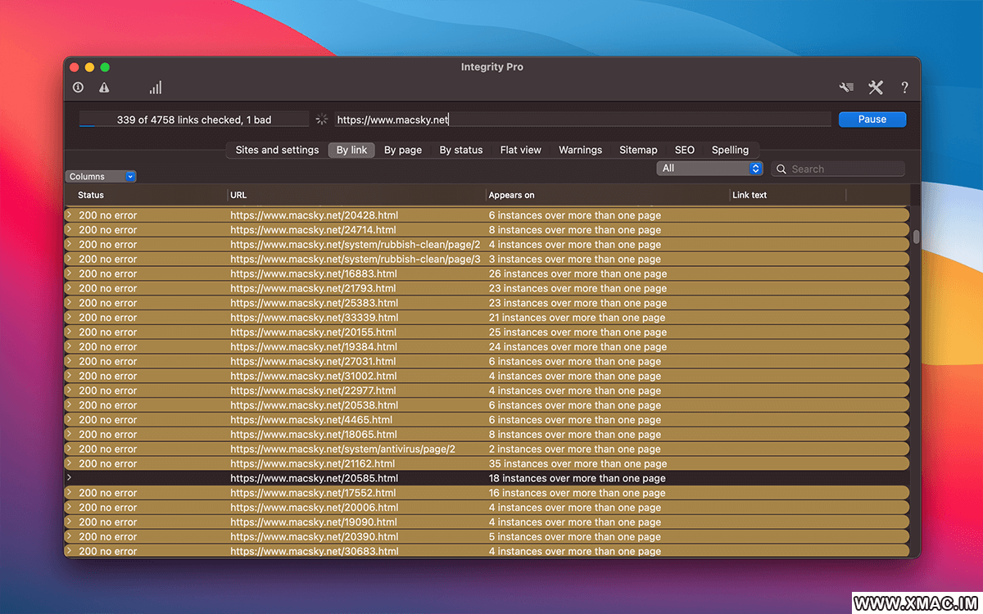This screenshot has width=983, height=614.
Task: Click the single wrench icon in toolbar
Action: pos(846,88)
